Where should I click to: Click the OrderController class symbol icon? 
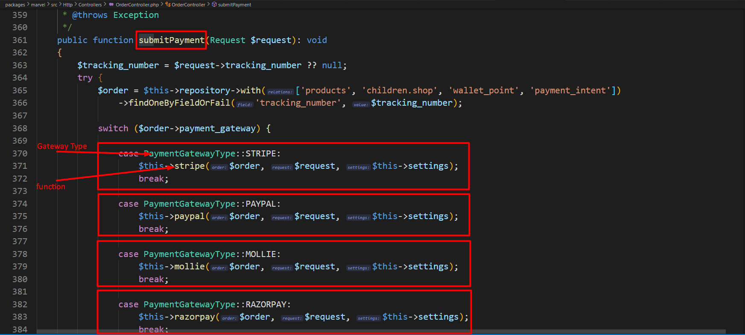coord(168,5)
